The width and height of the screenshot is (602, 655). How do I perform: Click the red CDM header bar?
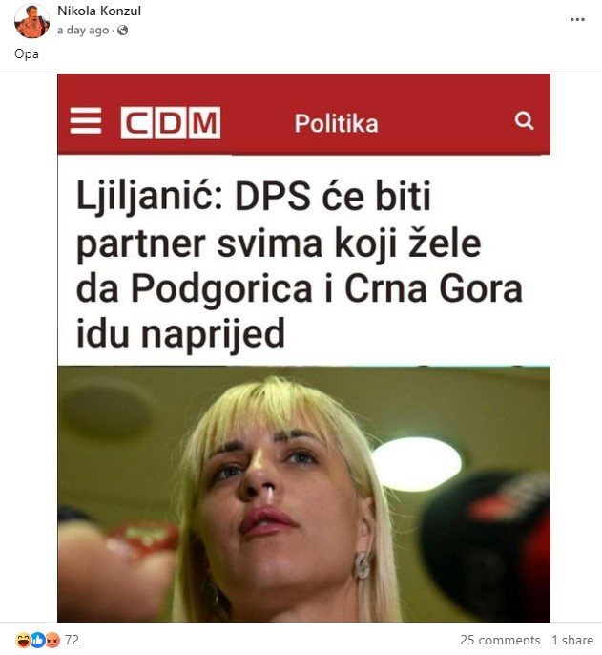point(304,115)
